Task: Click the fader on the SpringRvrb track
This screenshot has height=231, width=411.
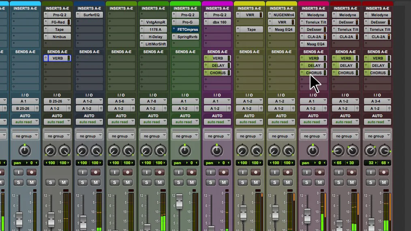Action: tap(179, 201)
